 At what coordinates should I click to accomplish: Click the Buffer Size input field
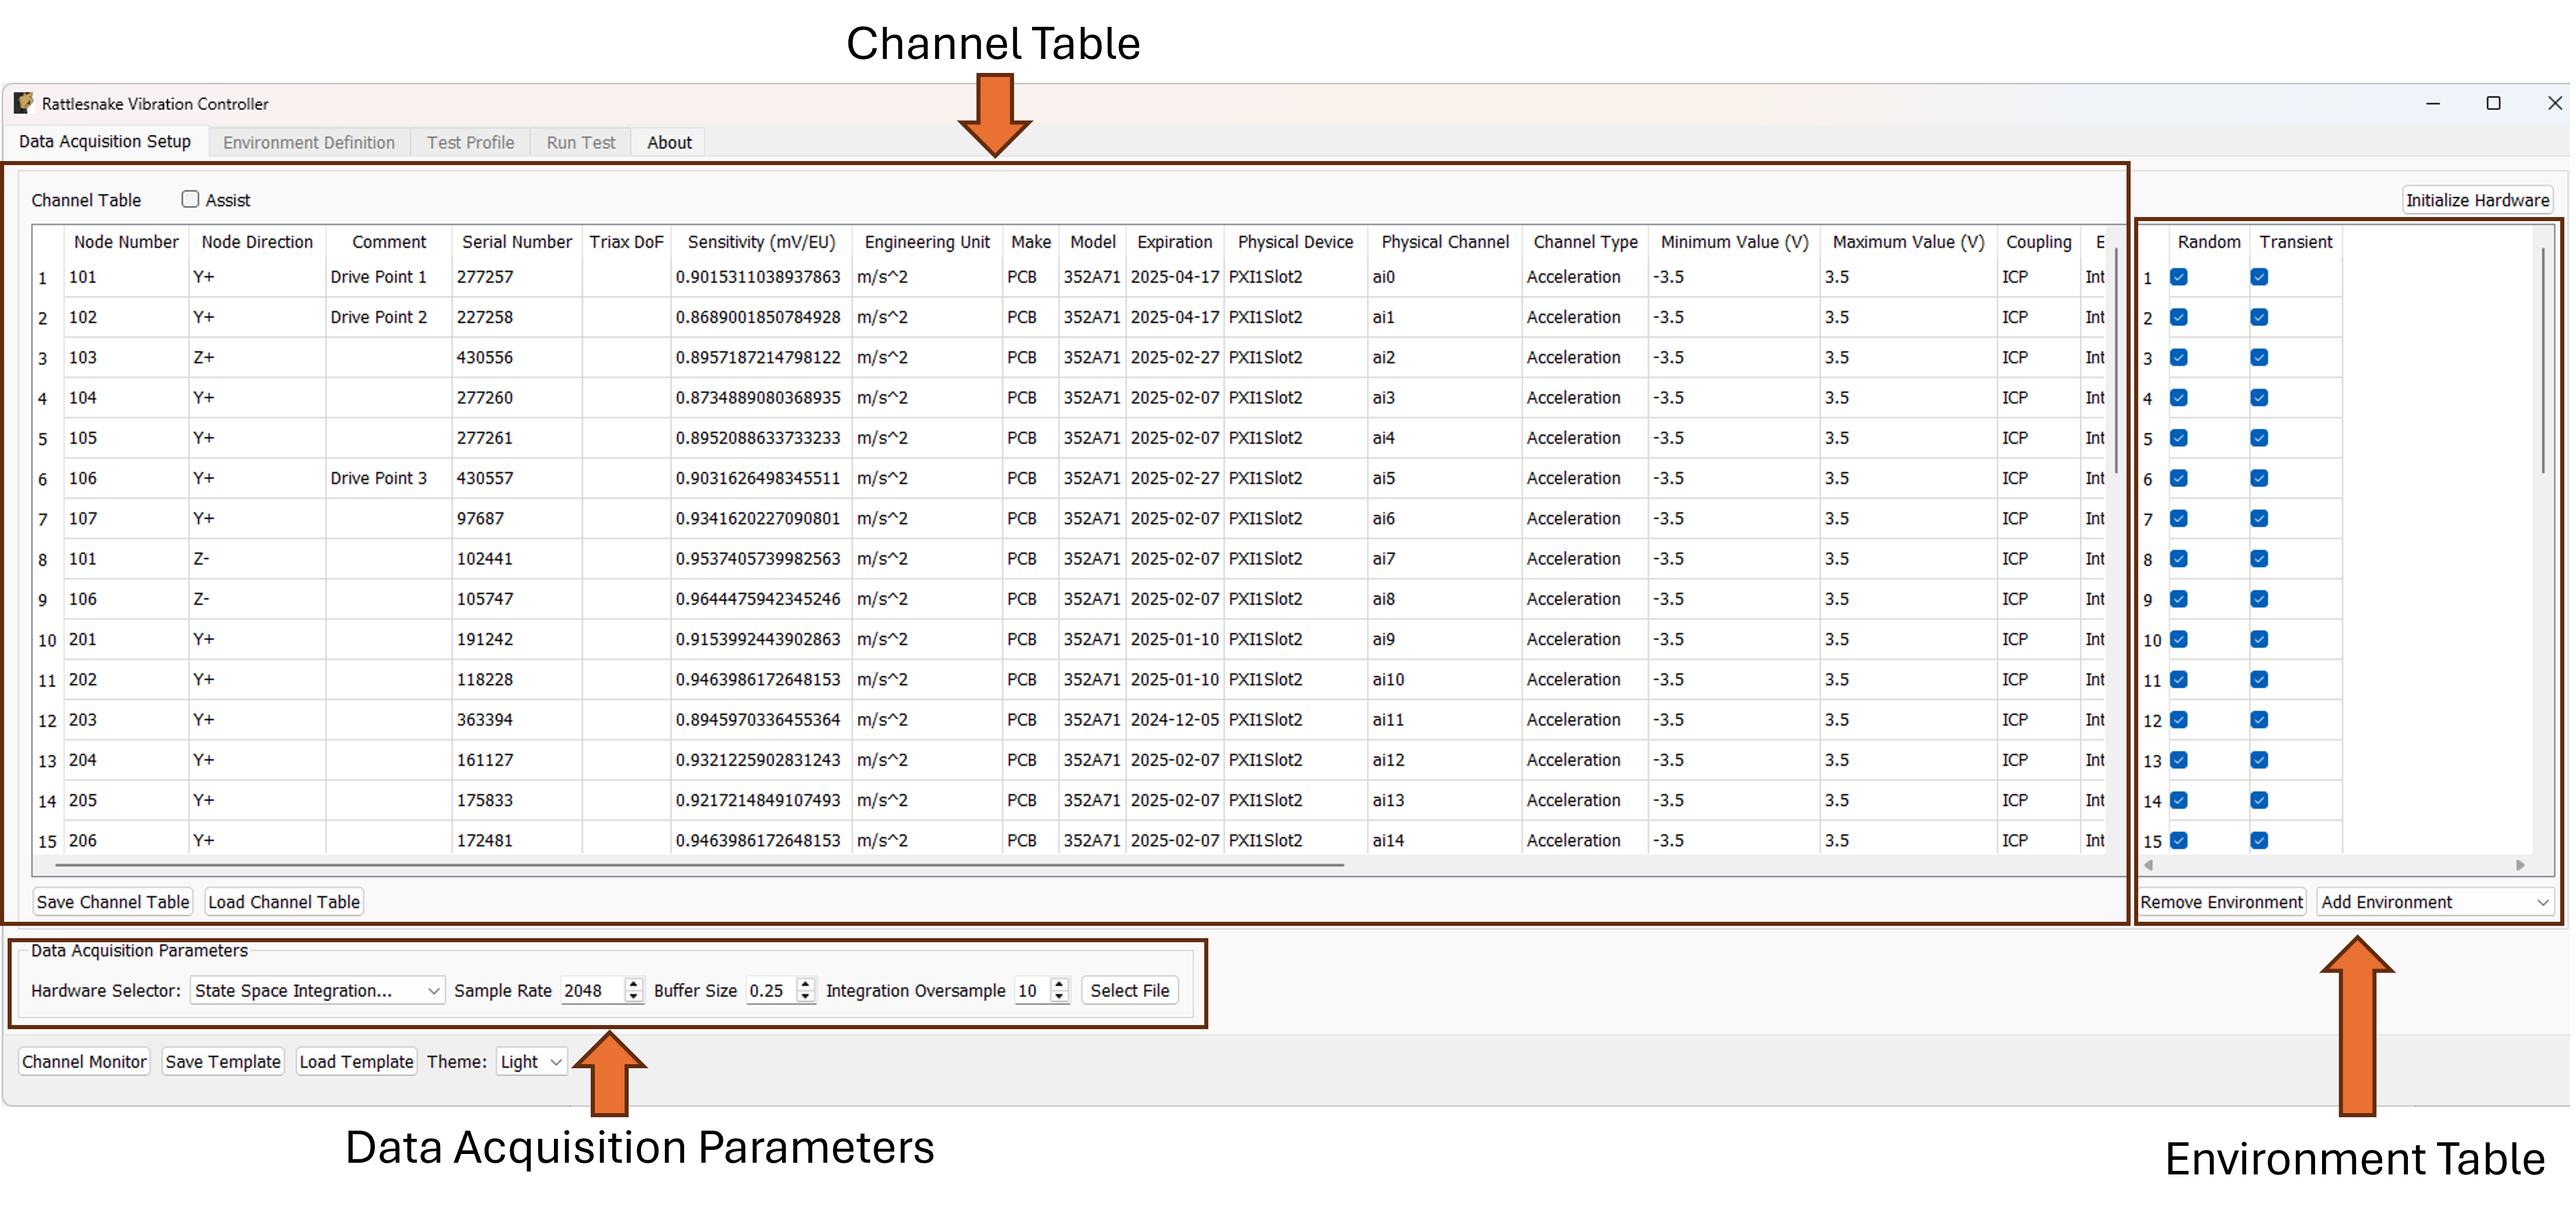(772, 990)
